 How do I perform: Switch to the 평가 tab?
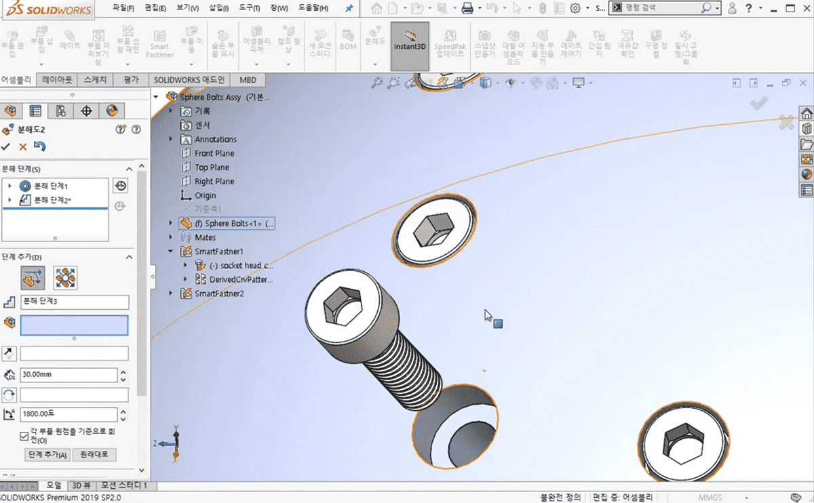(130, 80)
